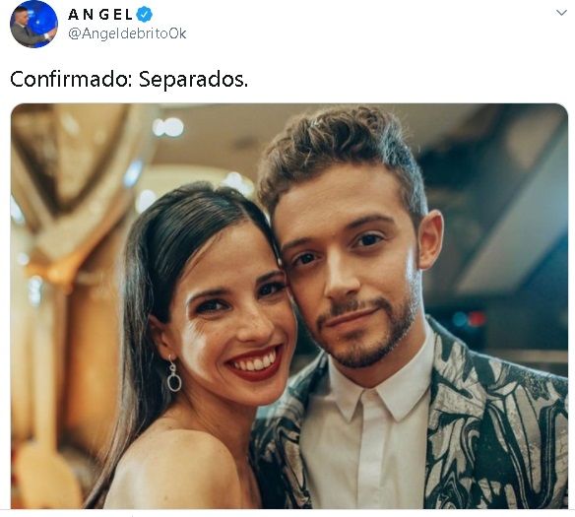The height and width of the screenshot is (517, 575).
Task: Click the word "Separados" in the tweet
Action: click(x=191, y=79)
